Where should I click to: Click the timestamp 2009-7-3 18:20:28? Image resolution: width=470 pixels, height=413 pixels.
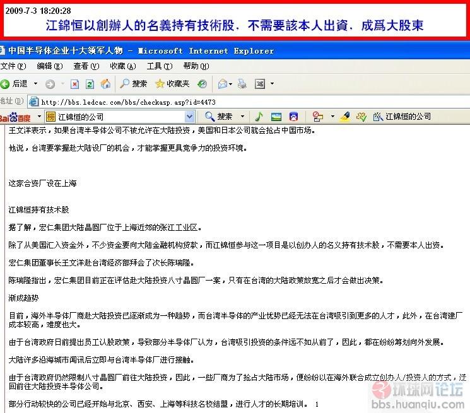pos(38,11)
